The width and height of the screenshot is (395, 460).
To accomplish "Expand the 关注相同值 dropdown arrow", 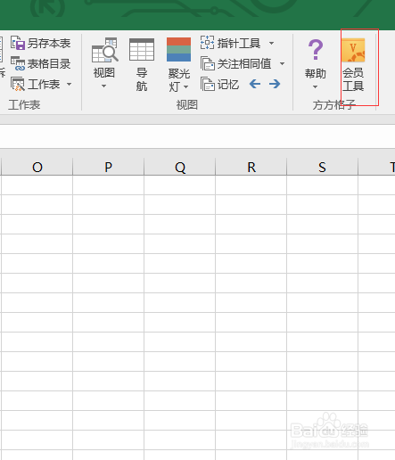I will pos(282,63).
